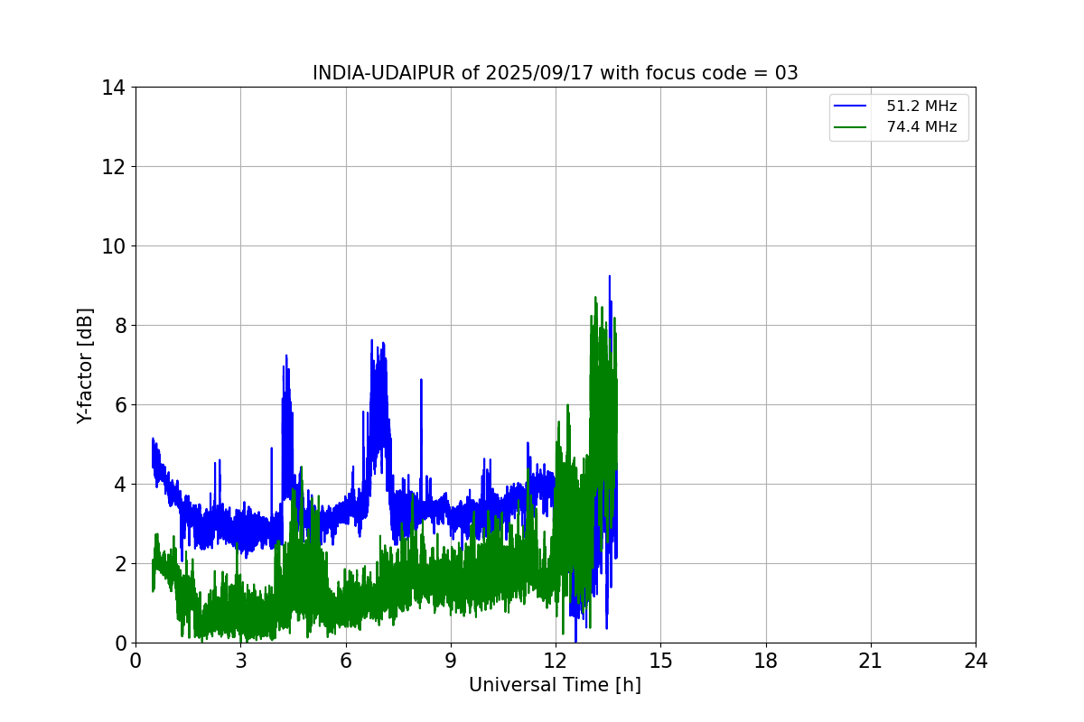Click y-axis tick label 10
The image size is (1084, 722).
[113, 246]
